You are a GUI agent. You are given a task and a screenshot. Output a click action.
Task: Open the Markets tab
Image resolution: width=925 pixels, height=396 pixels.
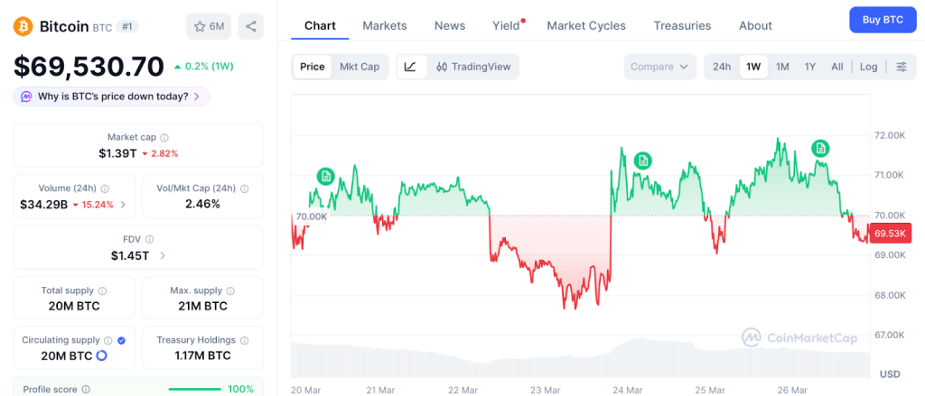coord(385,25)
